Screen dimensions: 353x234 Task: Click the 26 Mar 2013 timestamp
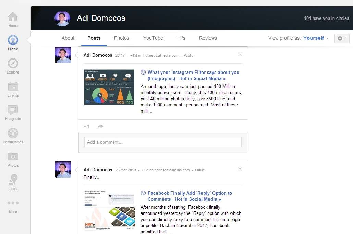point(126,170)
